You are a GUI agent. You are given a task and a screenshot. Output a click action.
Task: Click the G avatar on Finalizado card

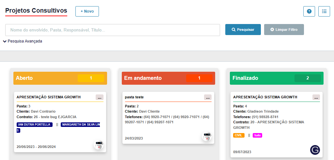(315, 150)
